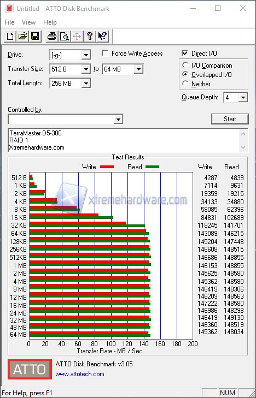256x398 pixels.
Task: Click the Xtremehardware.com description line
Action: coord(37,147)
